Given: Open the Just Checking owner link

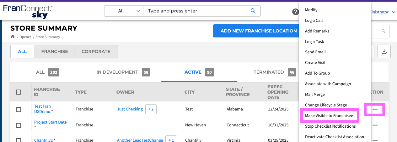Looking at the screenshot, I should click(130, 109).
